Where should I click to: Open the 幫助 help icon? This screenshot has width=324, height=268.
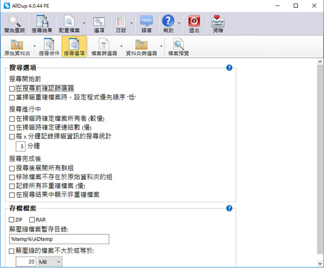(168, 24)
